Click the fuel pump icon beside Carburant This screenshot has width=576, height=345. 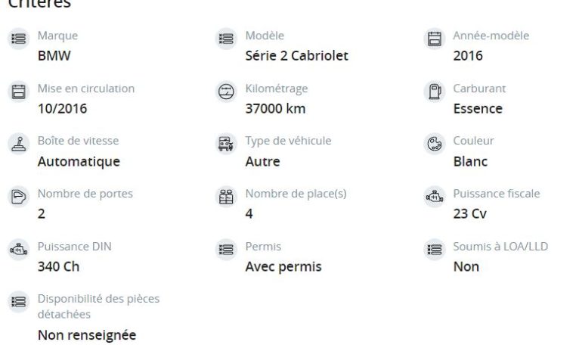[435, 92]
